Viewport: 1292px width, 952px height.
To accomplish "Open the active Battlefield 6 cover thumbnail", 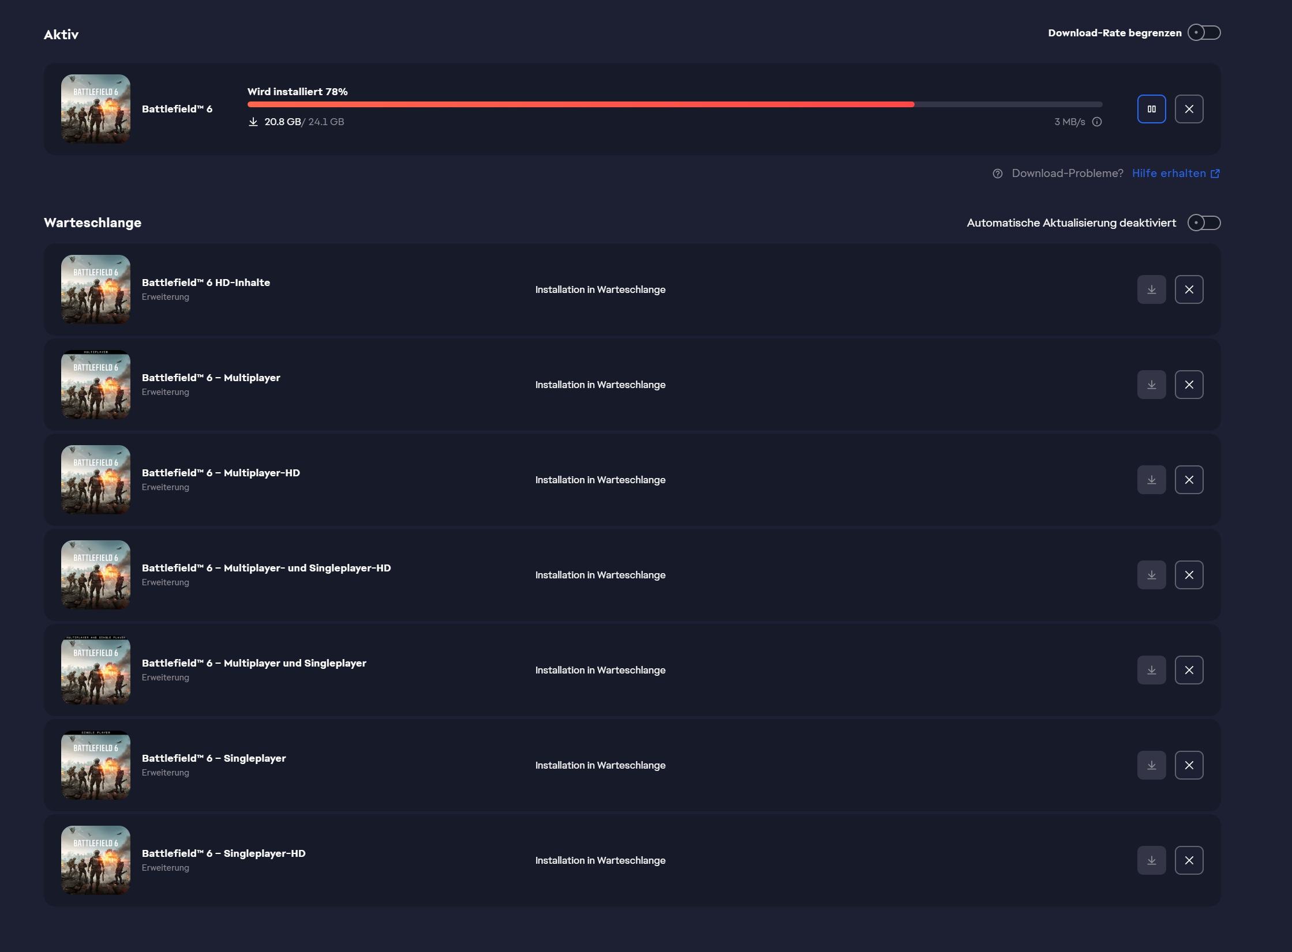I will pyautogui.click(x=96, y=109).
